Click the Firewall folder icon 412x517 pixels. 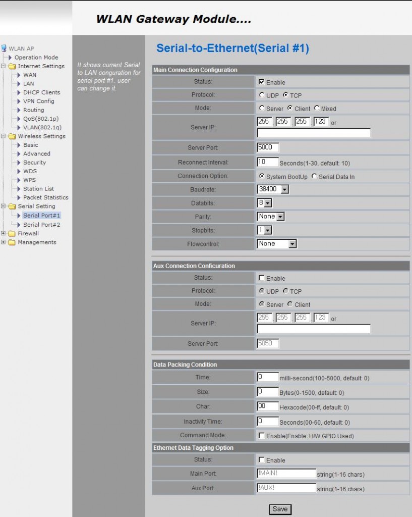pyautogui.click(x=12, y=234)
